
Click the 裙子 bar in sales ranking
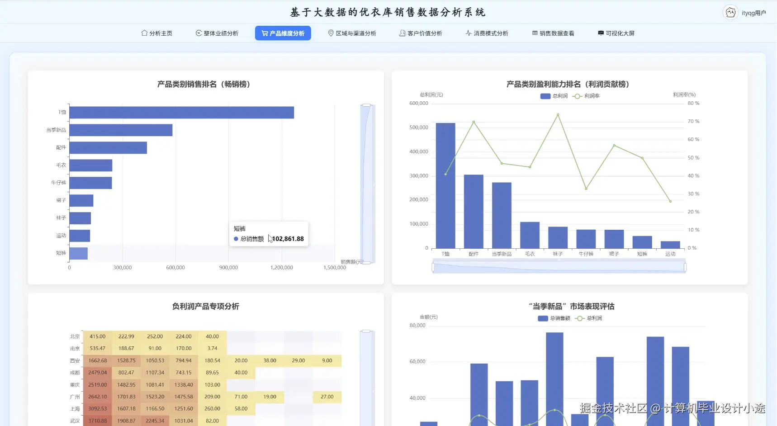point(81,201)
